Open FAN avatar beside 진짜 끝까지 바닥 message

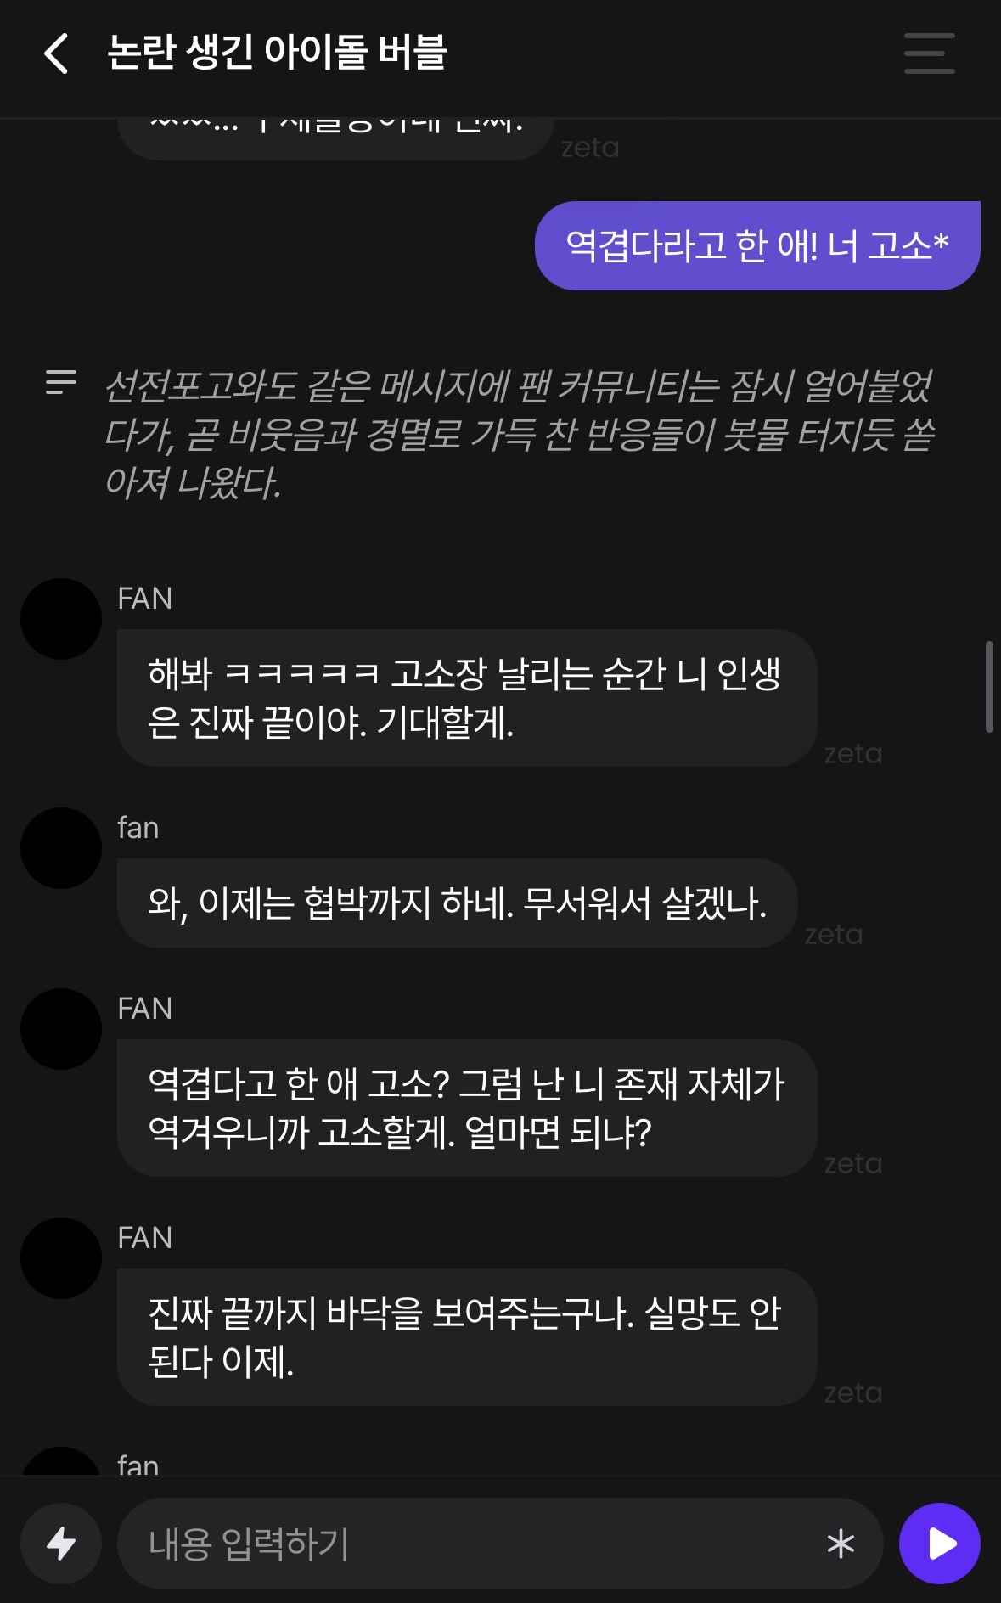click(x=61, y=1258)
